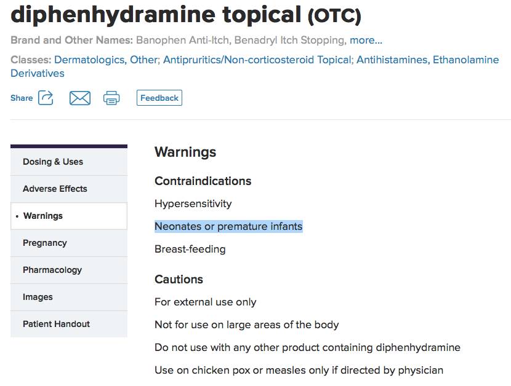Viewport: 511px width, 386px height.
Task: Select the Warnings sidebar tab
Action: coord(43,216)
